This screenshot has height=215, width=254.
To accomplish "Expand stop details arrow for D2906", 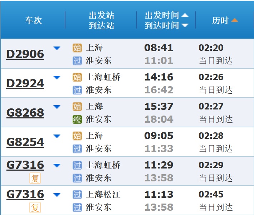I will click(57, 48).
